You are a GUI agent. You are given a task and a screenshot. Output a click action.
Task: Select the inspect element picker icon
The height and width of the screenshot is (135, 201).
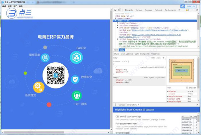coord(115,10)
